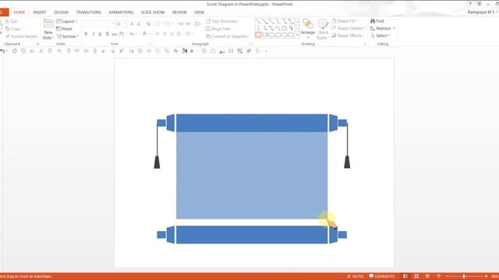Viewport: 499px width, 280px height.
Task: Toggle Center paragraph alignment
Action: click(165, 33)
